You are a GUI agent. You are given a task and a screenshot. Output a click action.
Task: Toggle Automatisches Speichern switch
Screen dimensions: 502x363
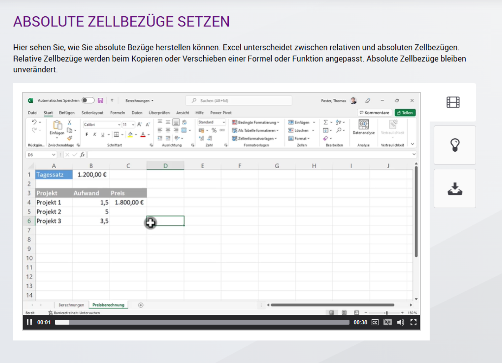88,100
